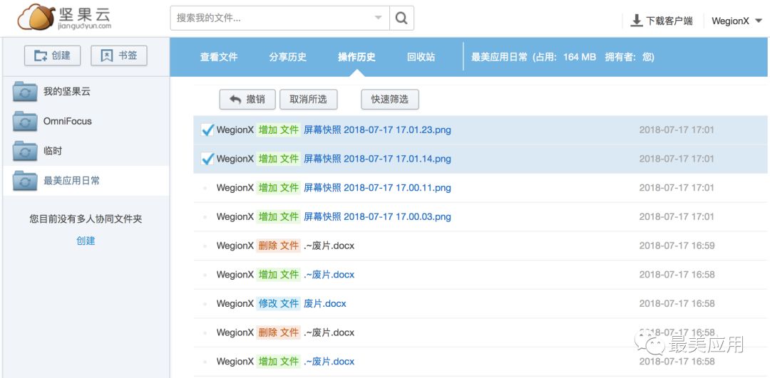Expand the search box dropdown arrow
Viewport: 770px width, 378px height.
pyautogui.click(x=378, y=18)
